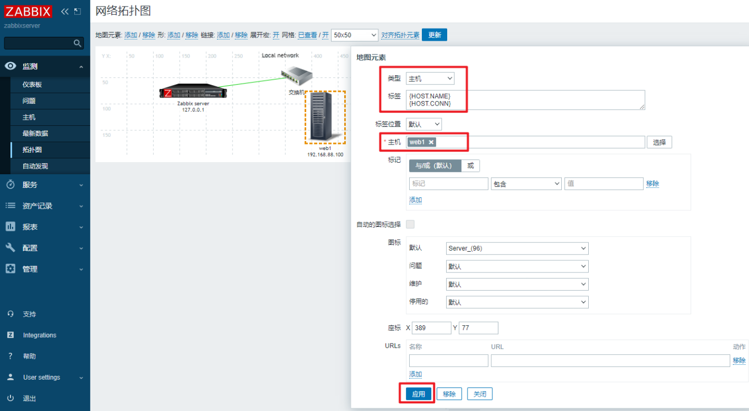Screen dimensions: 749x411
Task: Click the 更新 button
Action: pos(435,35)
